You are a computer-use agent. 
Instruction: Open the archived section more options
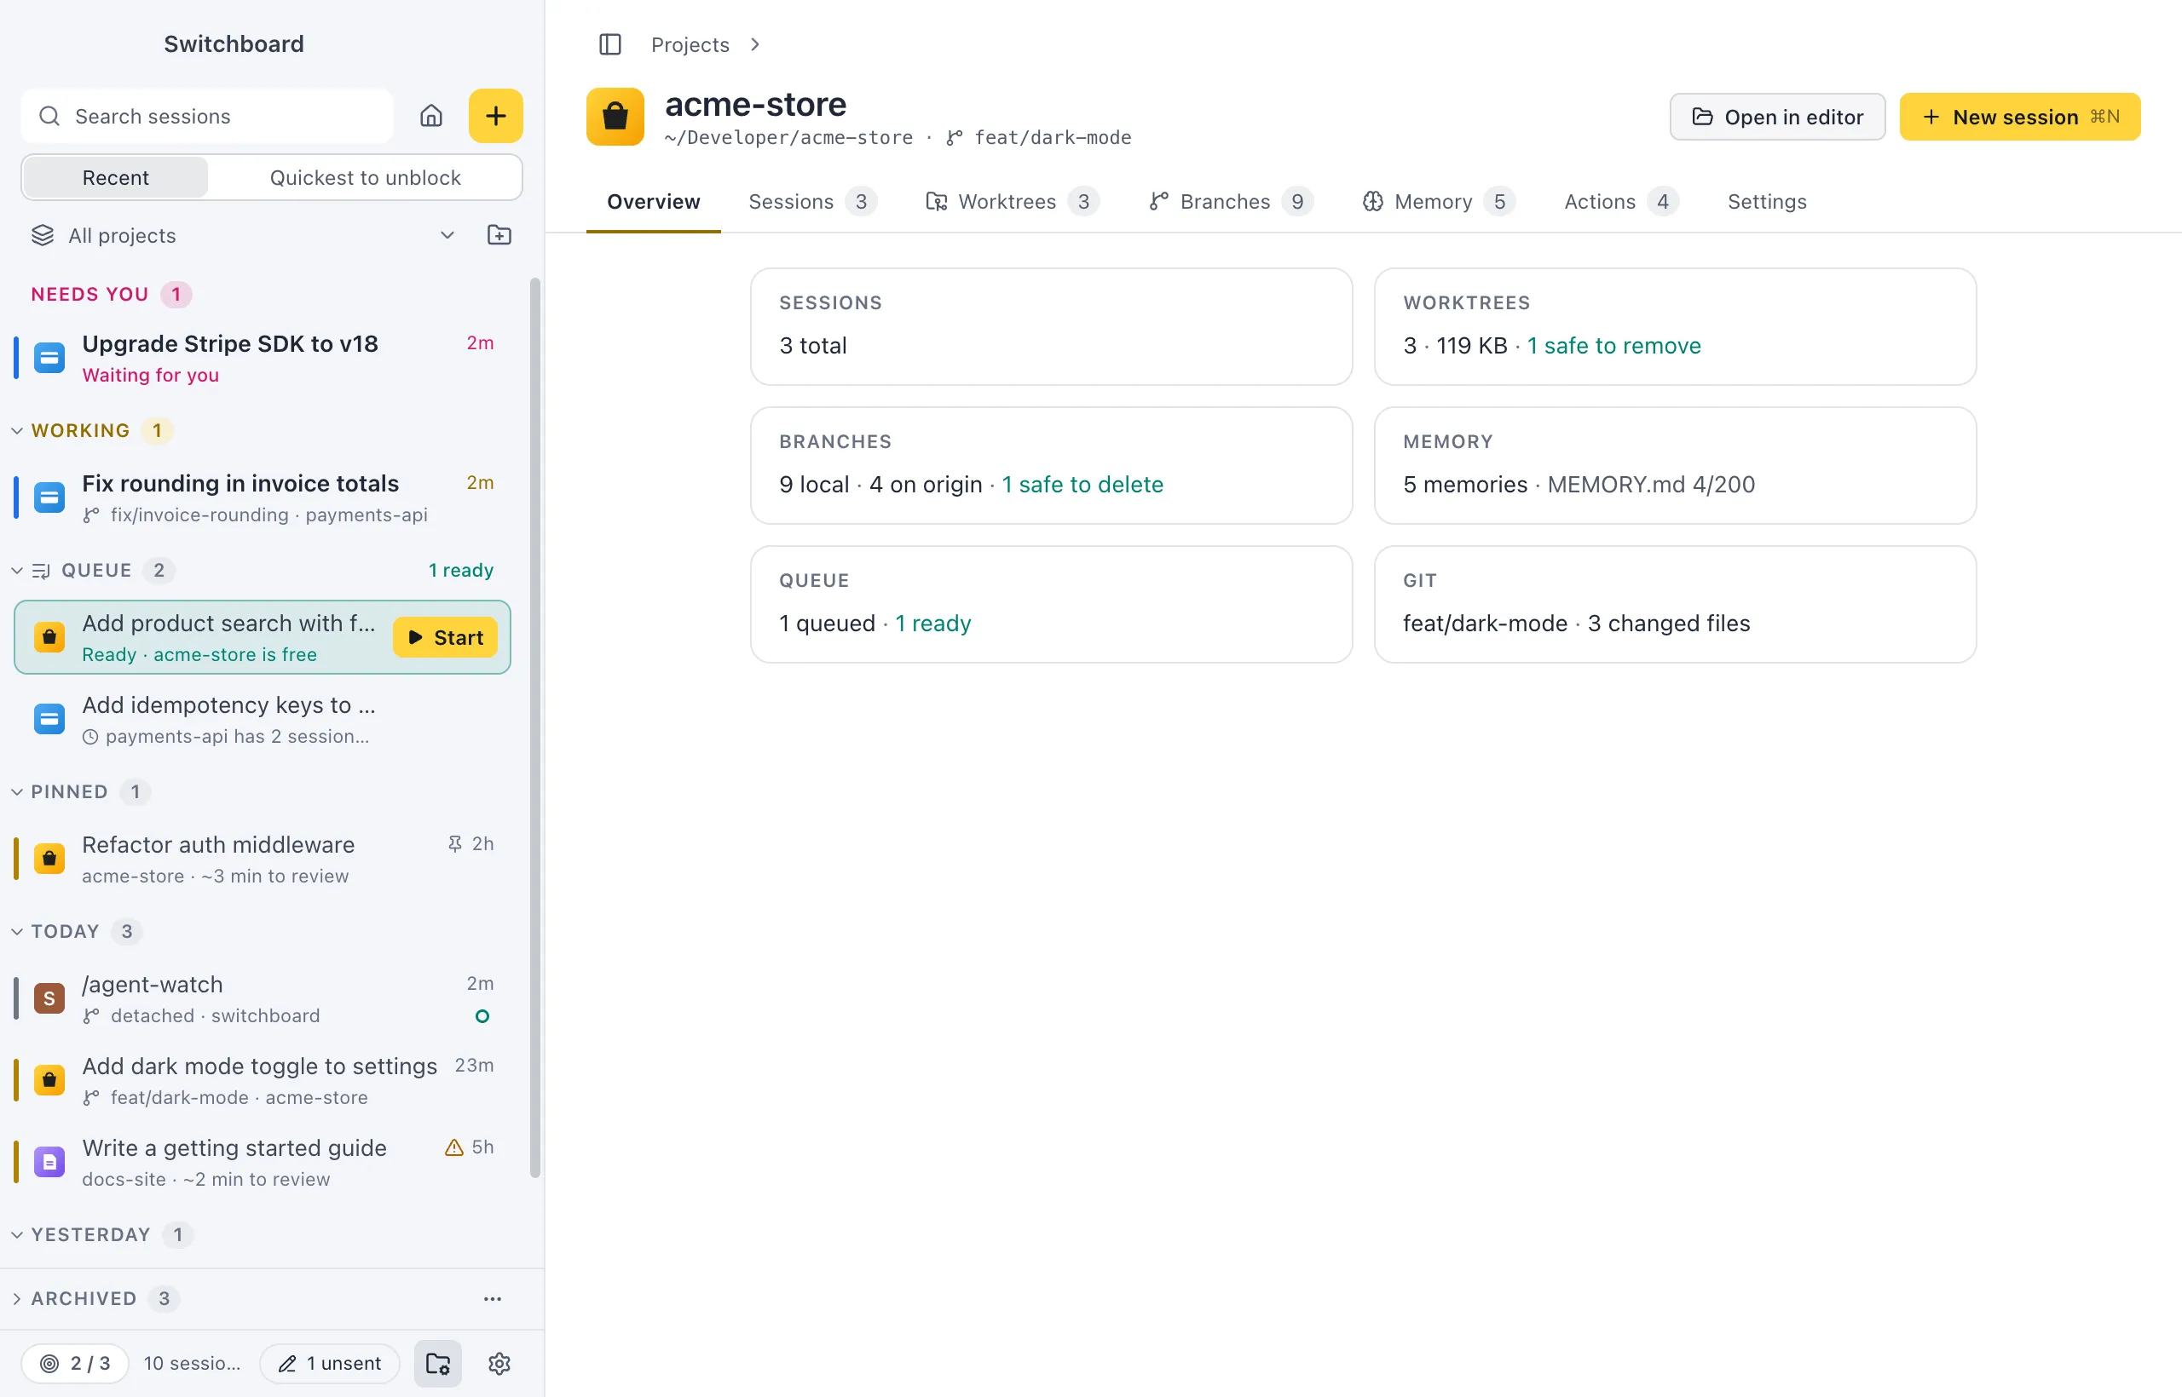tap(493, 1298)
